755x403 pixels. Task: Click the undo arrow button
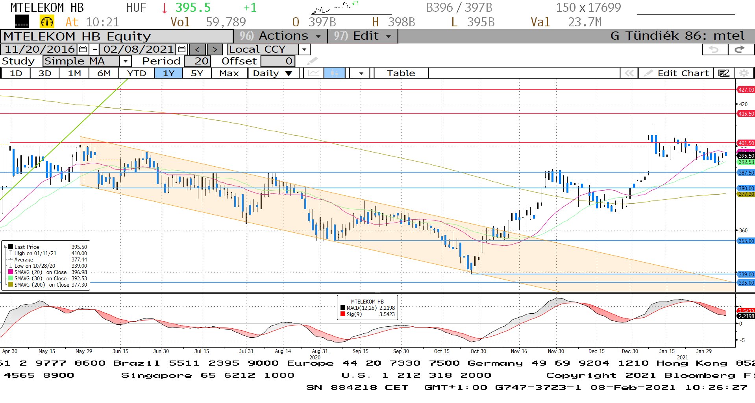coord(714,50)
